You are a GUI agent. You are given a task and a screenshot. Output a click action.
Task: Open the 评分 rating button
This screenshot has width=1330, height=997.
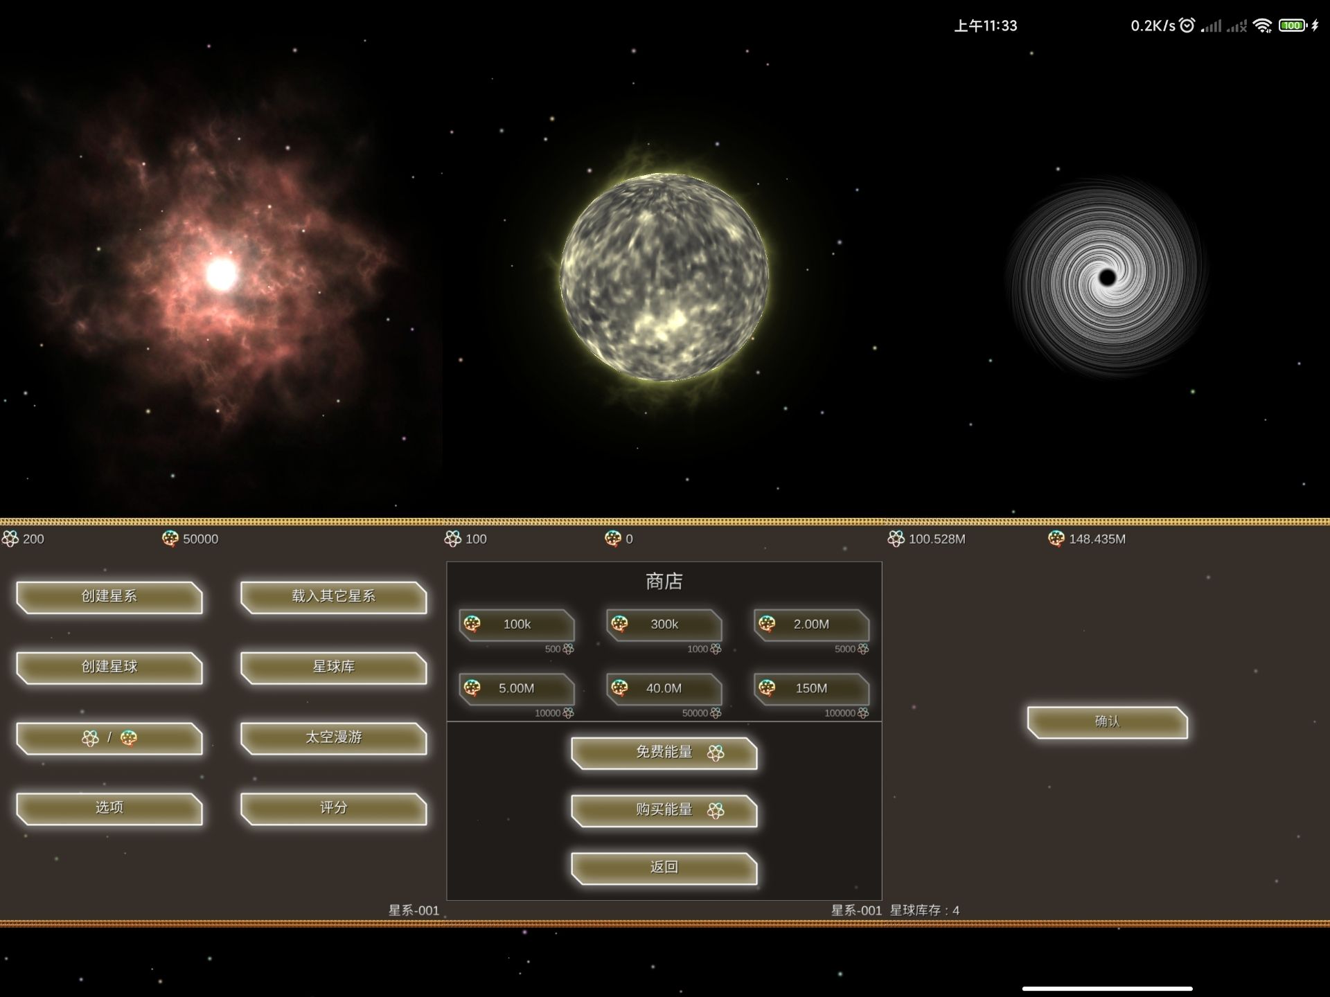point(333,809)
